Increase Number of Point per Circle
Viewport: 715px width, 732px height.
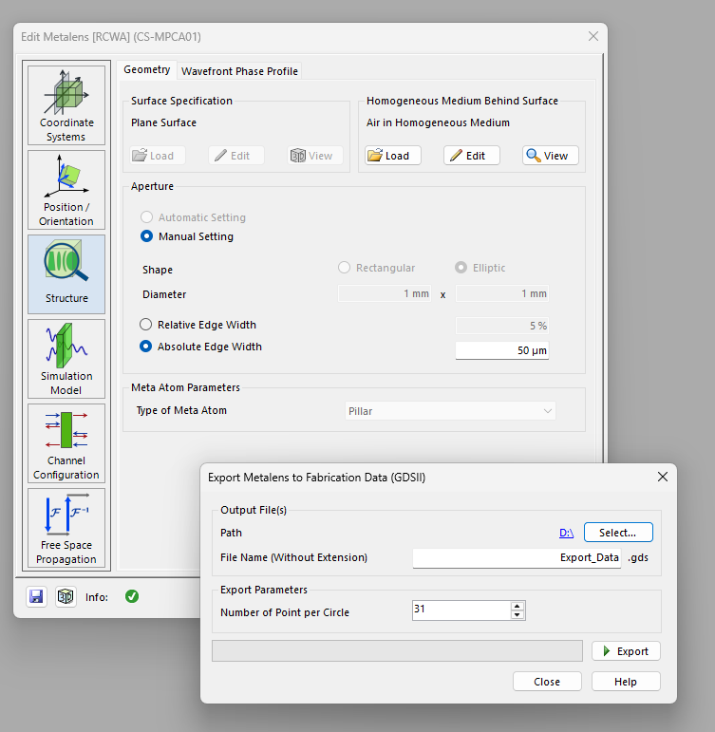[x=517, y=606]
